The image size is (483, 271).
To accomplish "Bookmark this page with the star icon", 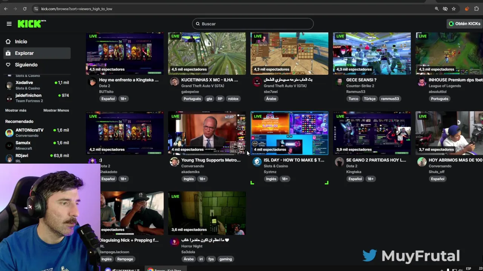I will (454, 9).
